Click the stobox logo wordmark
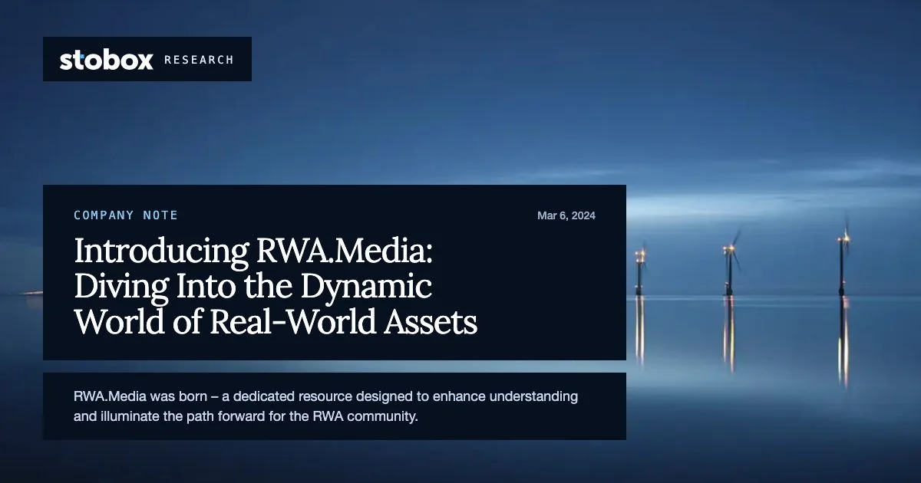Screen dimensions: 921x483 (107, 60)
